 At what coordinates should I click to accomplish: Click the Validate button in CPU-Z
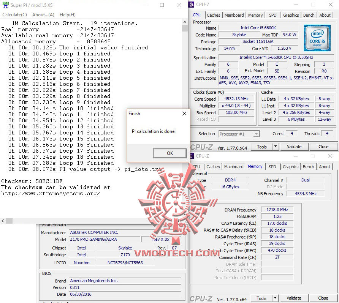294,147
